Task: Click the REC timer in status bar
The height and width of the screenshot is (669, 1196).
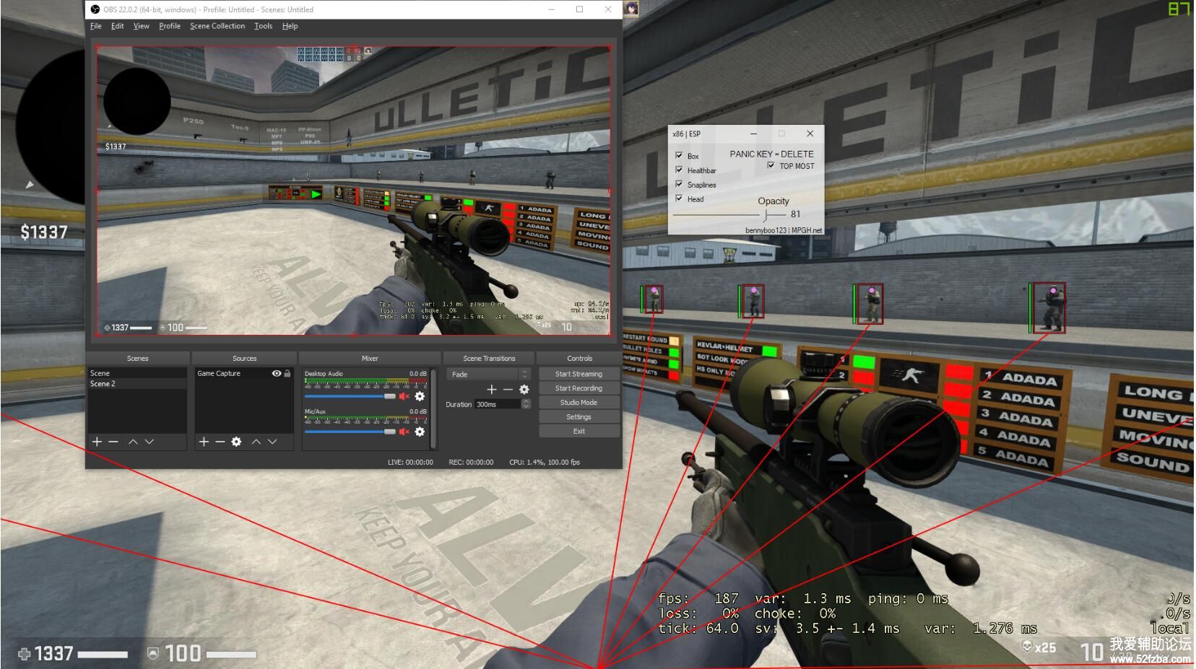Action: (471, 462)
